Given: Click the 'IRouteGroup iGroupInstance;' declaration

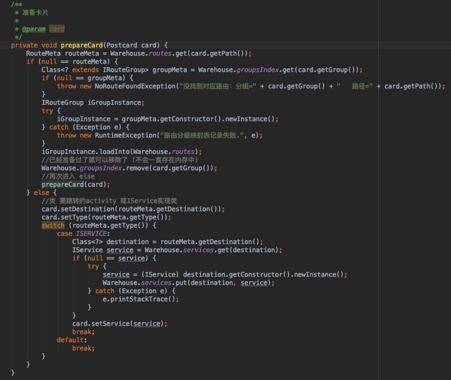Looking at the screenshot, I should tap(93, 103).
